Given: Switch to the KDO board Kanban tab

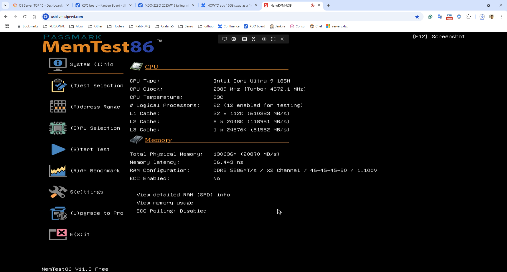Looking at the screenshot, I should click(103, 5).
